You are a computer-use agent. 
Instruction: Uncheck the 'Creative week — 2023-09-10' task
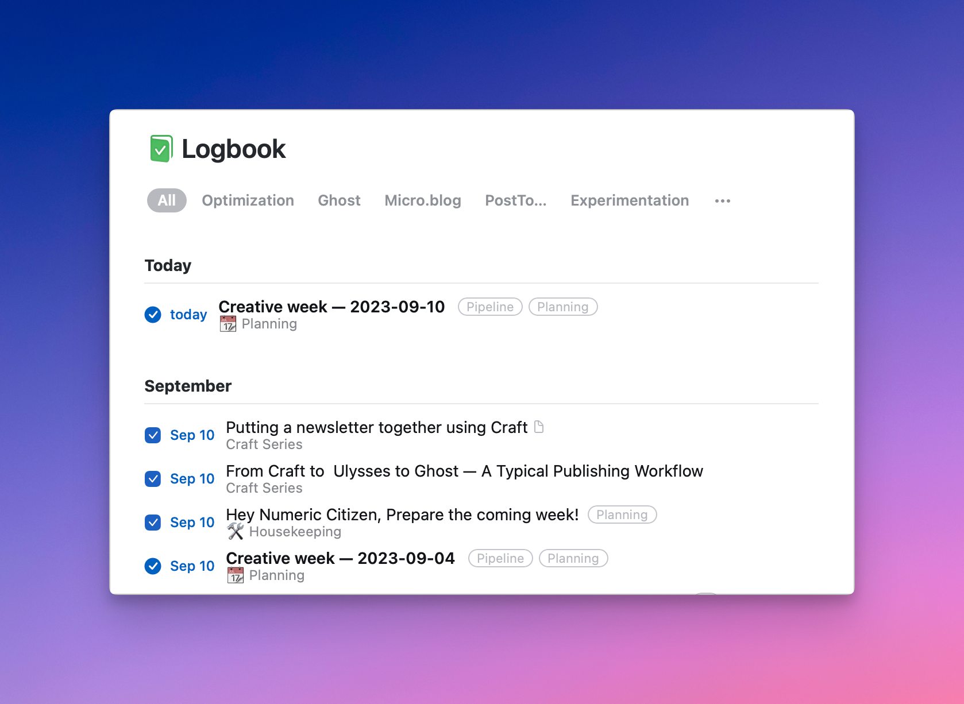(153, 315)
